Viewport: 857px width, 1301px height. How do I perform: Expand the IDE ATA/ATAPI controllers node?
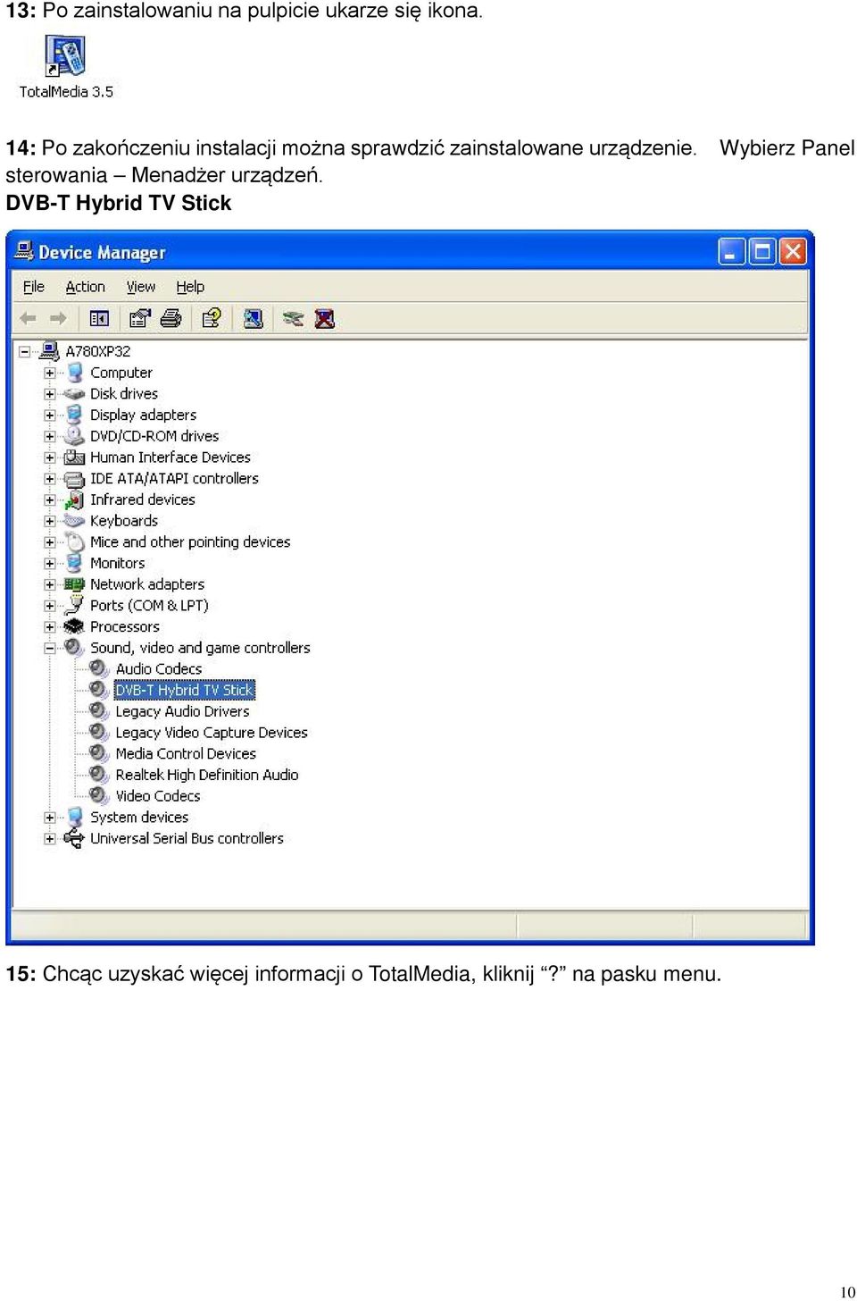point(50,479)
